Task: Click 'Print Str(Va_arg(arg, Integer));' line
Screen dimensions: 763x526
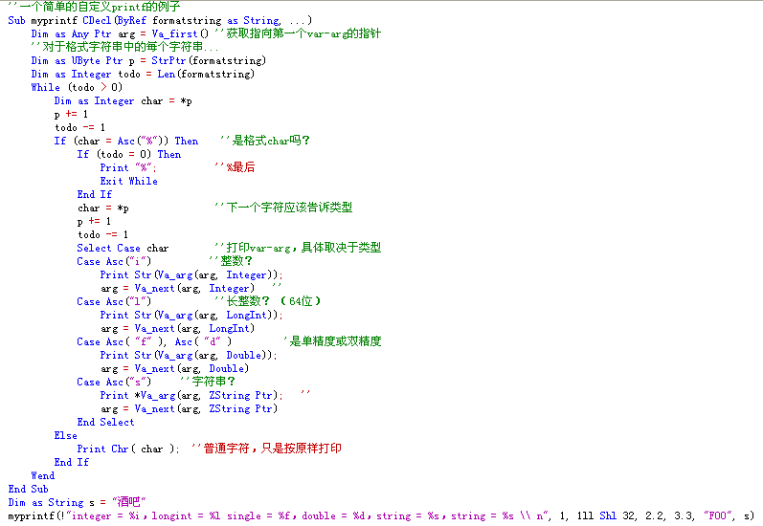Action: [x=191, y=275]
